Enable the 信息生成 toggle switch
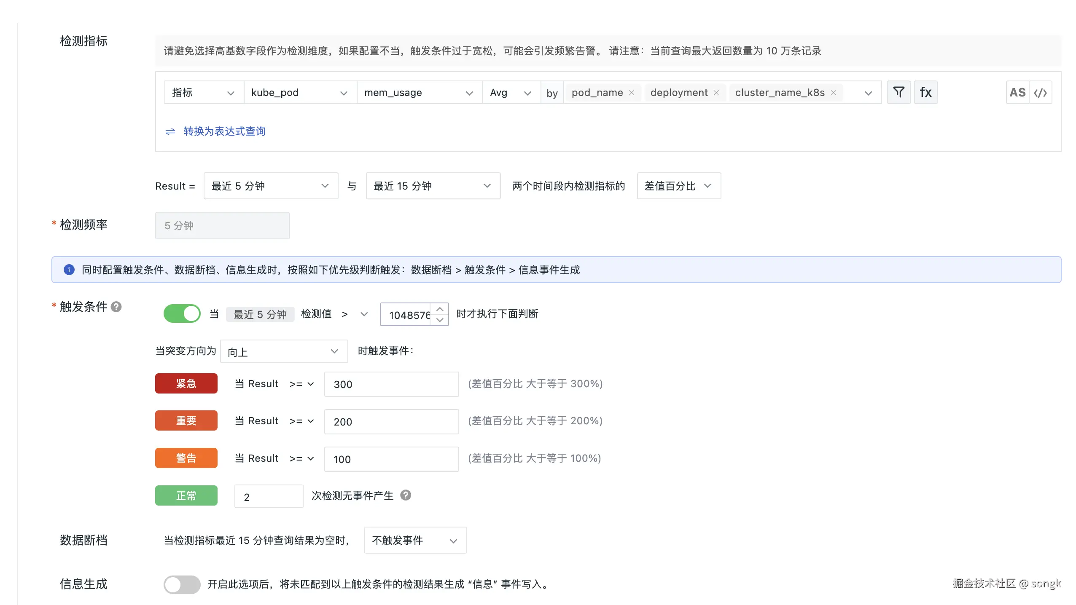Viewport: 1076px width, 605px height. click(x=182, y=584)
